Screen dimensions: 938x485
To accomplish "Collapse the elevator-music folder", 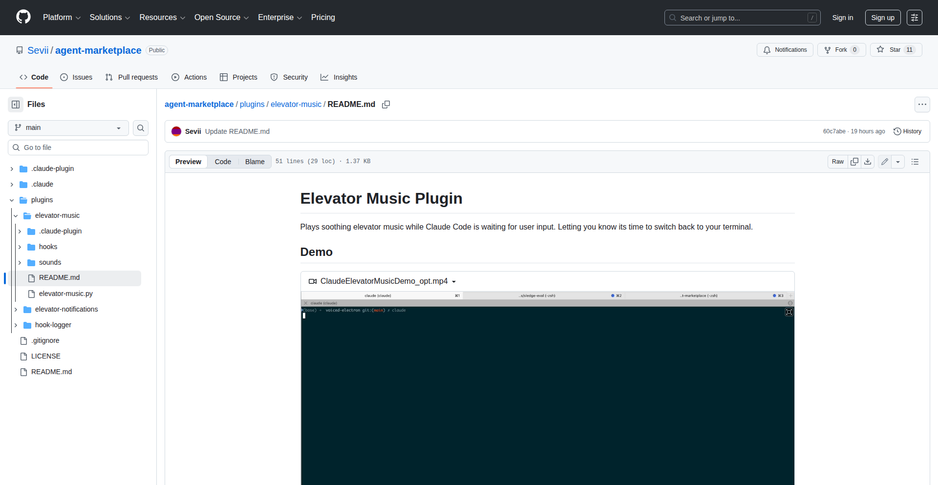I will click(16, 215).
